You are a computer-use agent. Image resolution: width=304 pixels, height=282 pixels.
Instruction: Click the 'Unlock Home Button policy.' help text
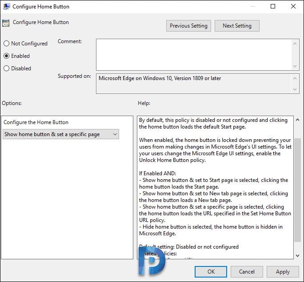172,160
